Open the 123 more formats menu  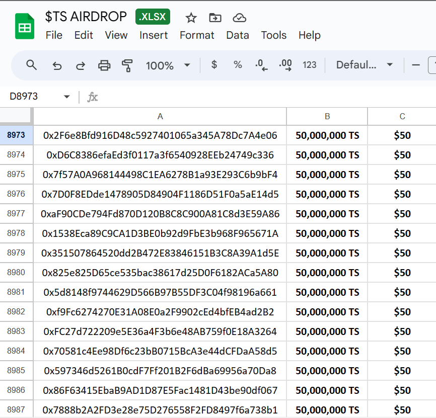[x=309, y=65]
